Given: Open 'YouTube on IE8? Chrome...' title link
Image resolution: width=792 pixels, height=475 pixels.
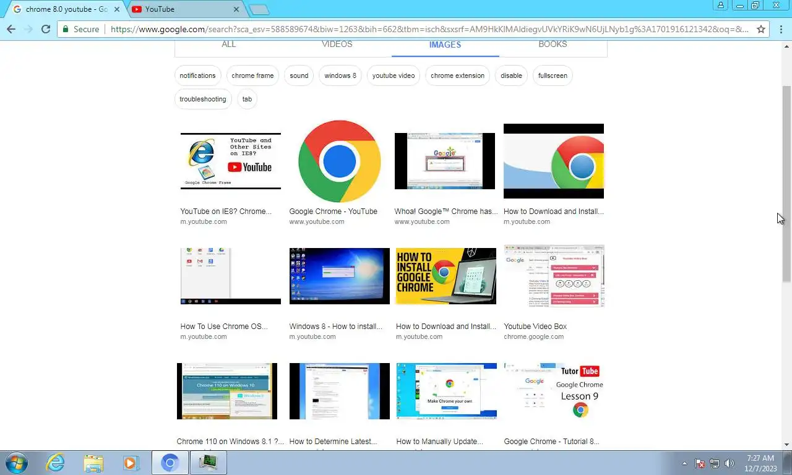Looking at the screenshot, I should [226, 212].
